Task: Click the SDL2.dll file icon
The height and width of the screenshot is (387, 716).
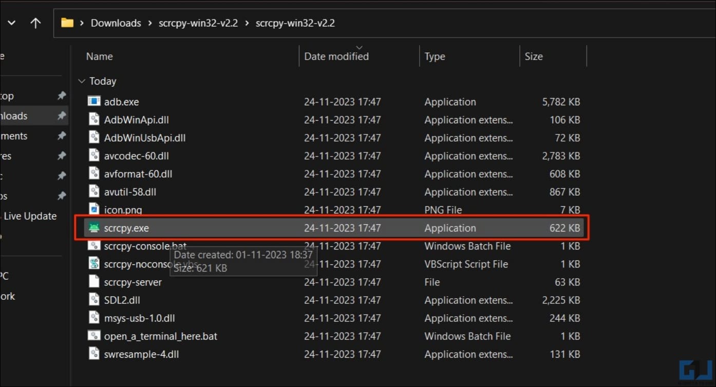Action: pyautogui.click(x=94, y=300)
